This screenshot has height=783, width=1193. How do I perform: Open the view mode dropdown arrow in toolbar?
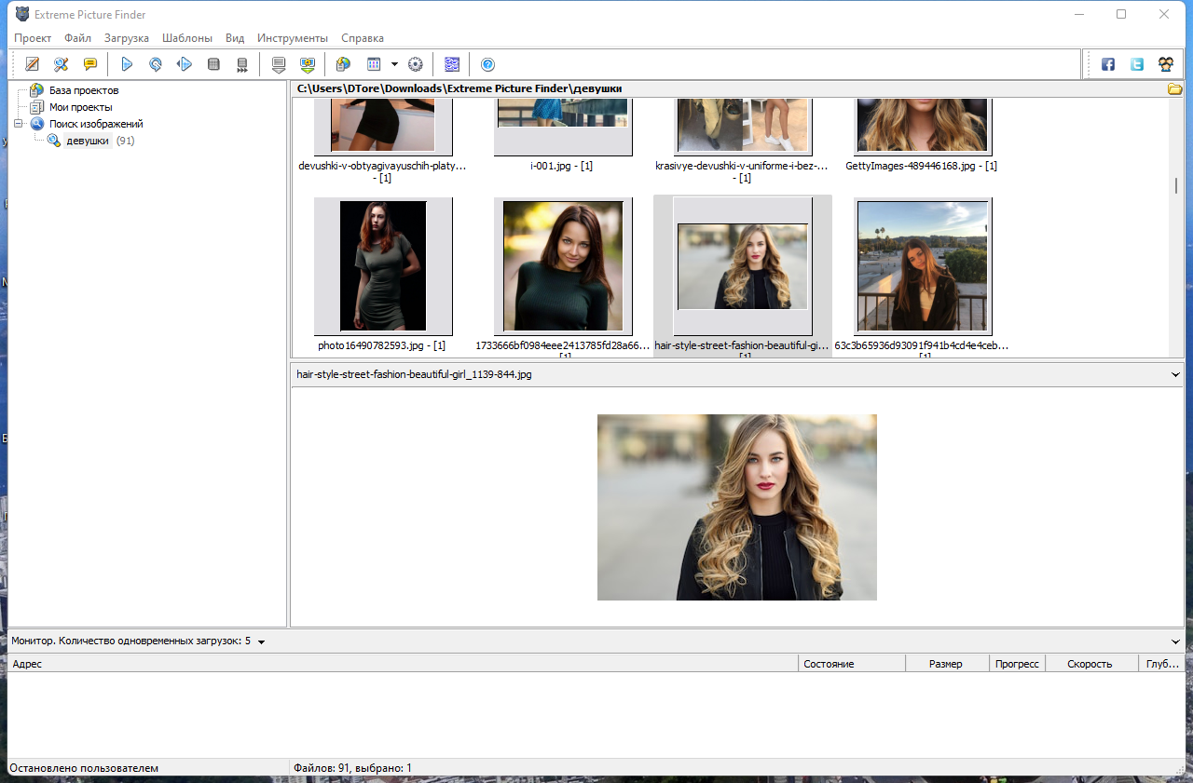click(394, 64)
